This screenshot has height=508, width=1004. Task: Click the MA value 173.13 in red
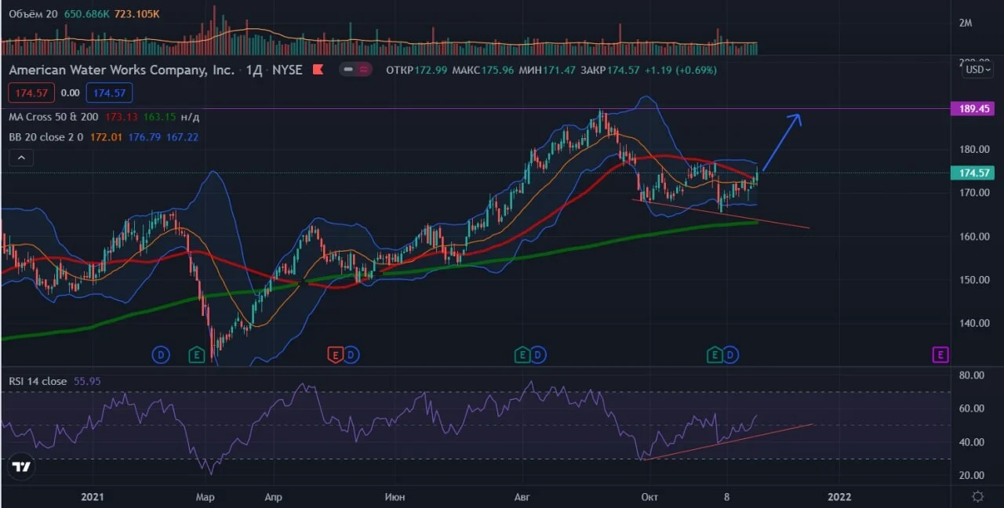point(122,117)
